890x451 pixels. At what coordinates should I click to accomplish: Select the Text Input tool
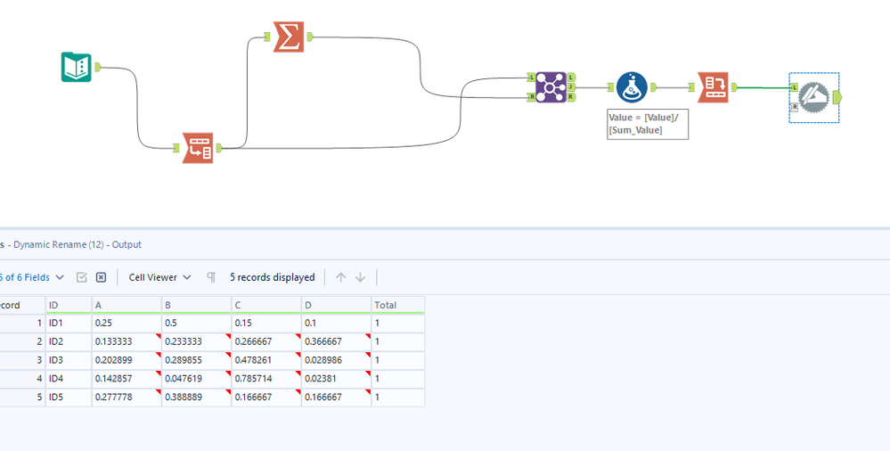coord(76,67)
